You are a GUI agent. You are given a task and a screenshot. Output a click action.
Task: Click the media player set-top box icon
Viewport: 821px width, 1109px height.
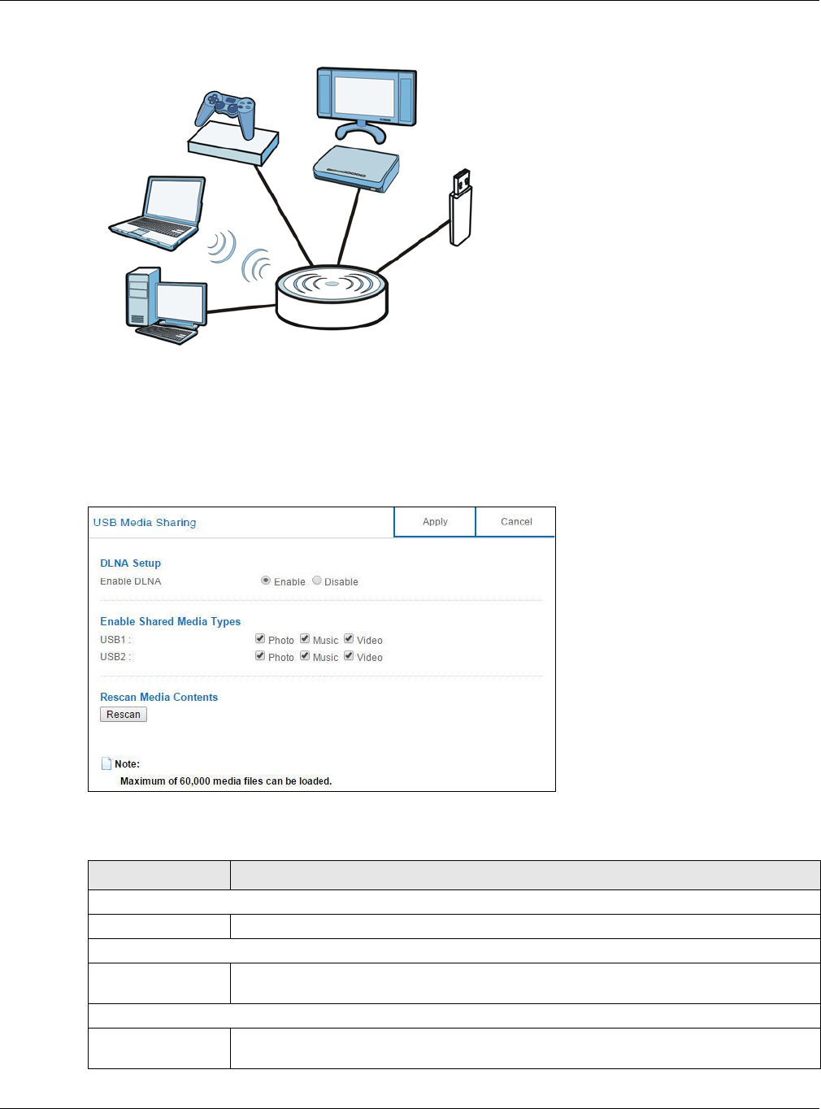click(357, 169)
